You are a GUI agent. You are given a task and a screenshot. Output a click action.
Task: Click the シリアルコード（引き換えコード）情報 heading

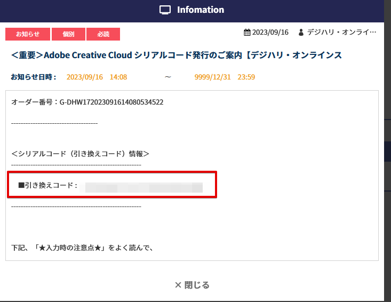point(80,154)
